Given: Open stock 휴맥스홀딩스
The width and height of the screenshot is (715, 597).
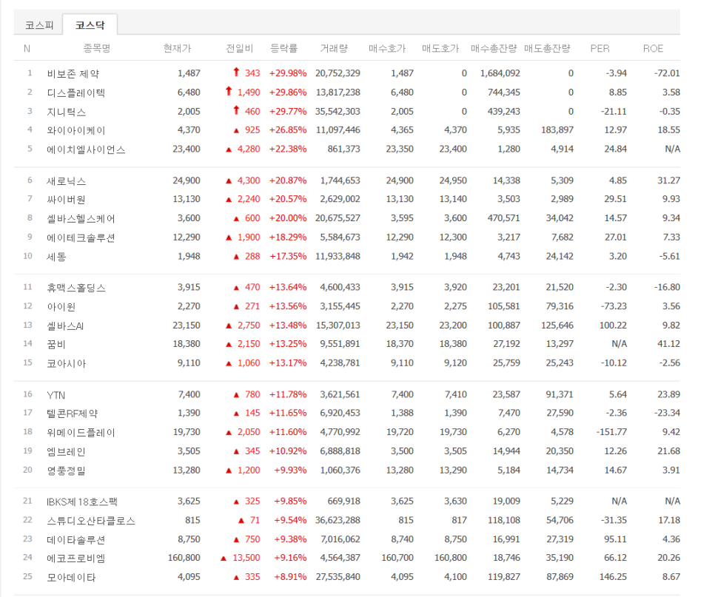Looking at the screenshot, I should pos(75,288).
